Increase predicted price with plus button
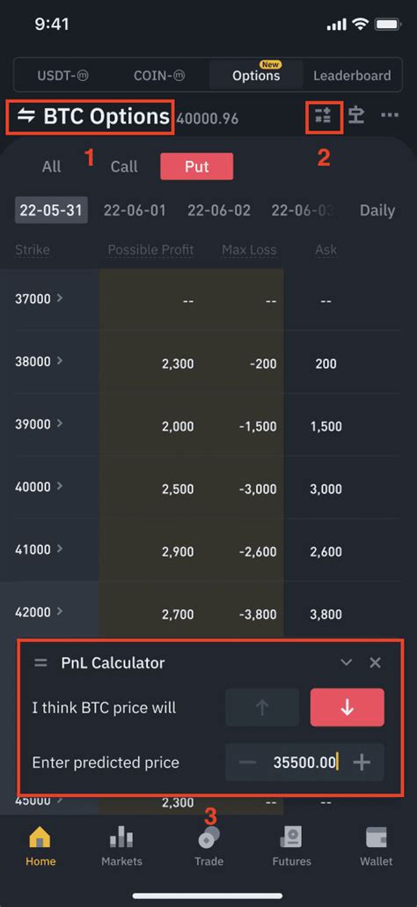This screenshot has height=907, width=417. pos(362,763)
